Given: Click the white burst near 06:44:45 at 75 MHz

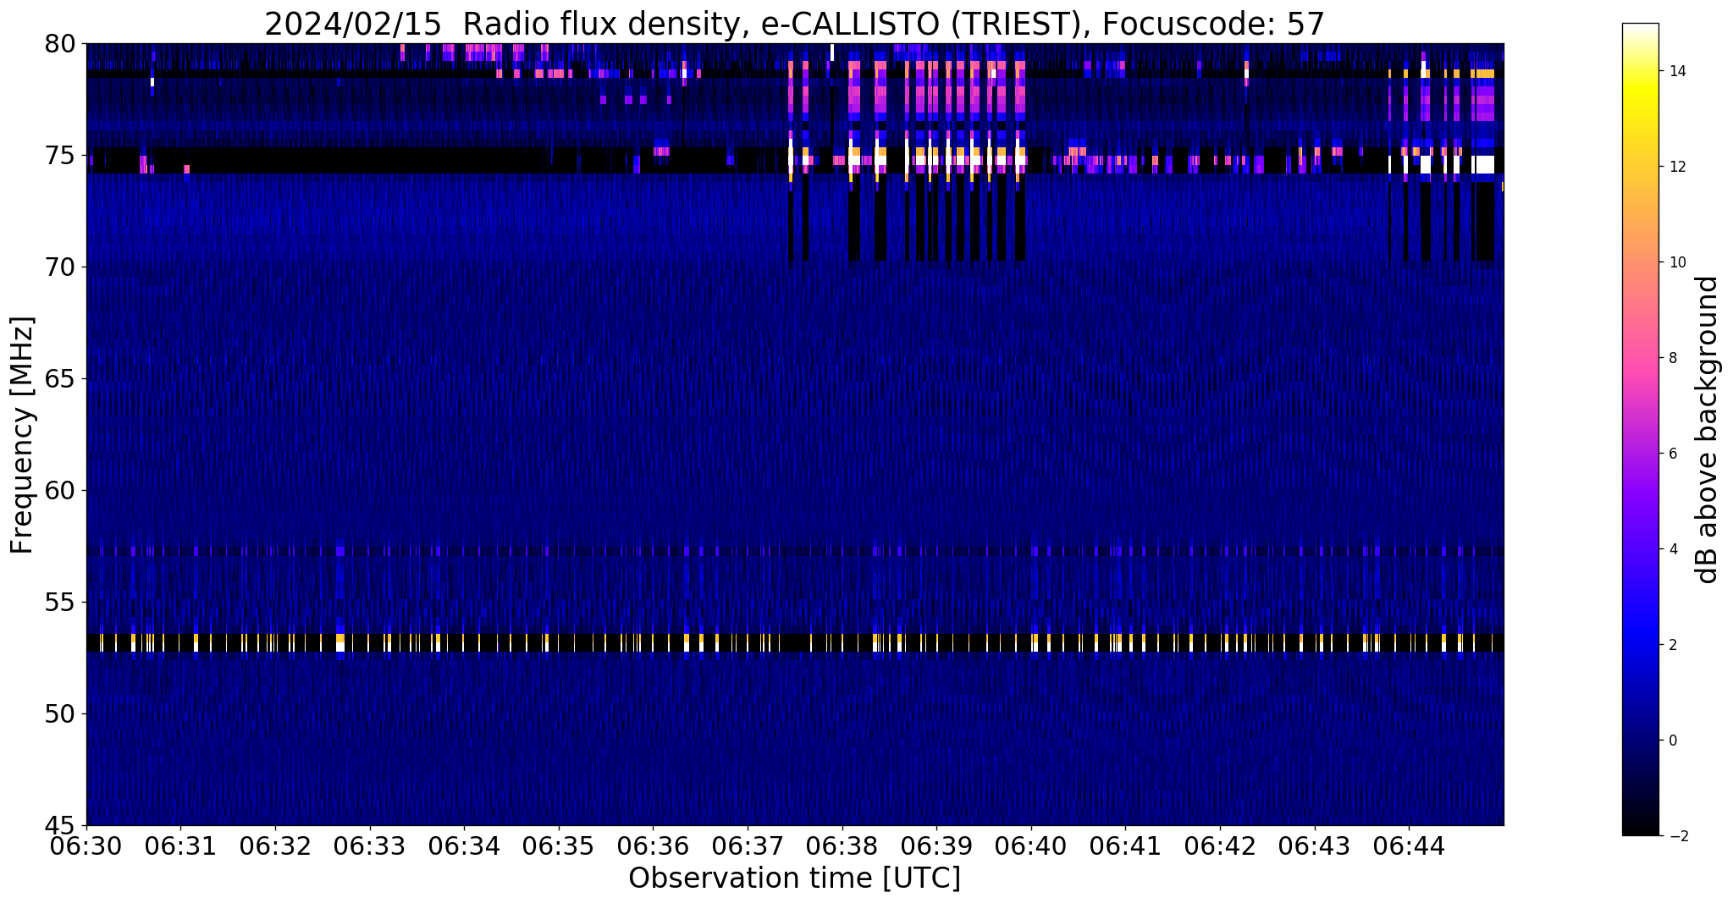Looking at the screenshot, I should (1483, 163).
